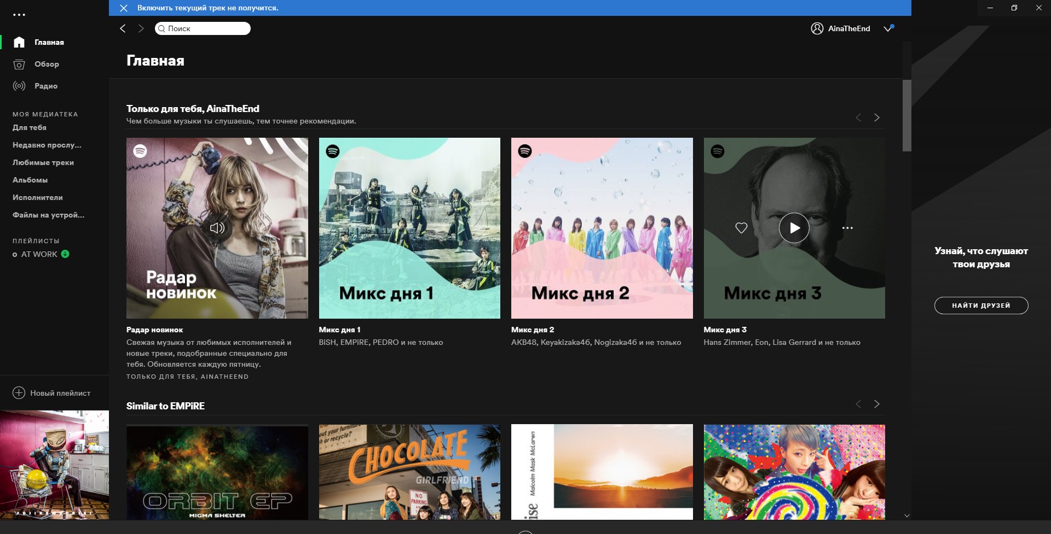Viewport: 1051px width, 534px height.
Task: Like Микс дня 3 with heart icon
Action: tap(741, 228)
